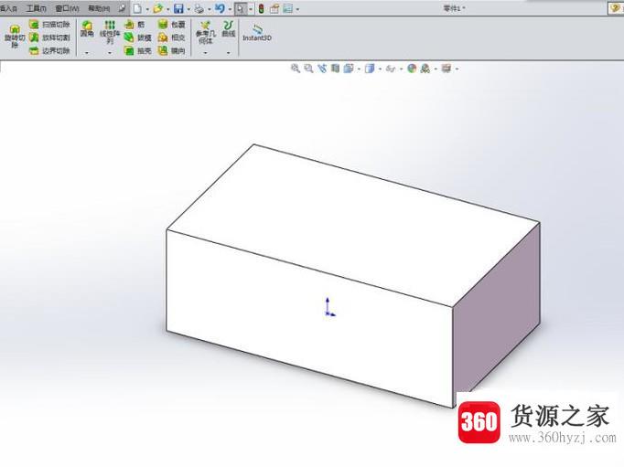This screenshot has width=624, height=467.
Task: Select the 边界切除 boundary cut tool
Action: click(x=49, y=51)
